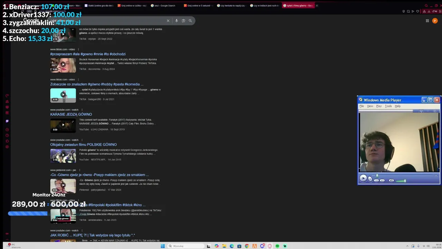Switch to Opera GX on the taskbar

[x=270, y=246]
